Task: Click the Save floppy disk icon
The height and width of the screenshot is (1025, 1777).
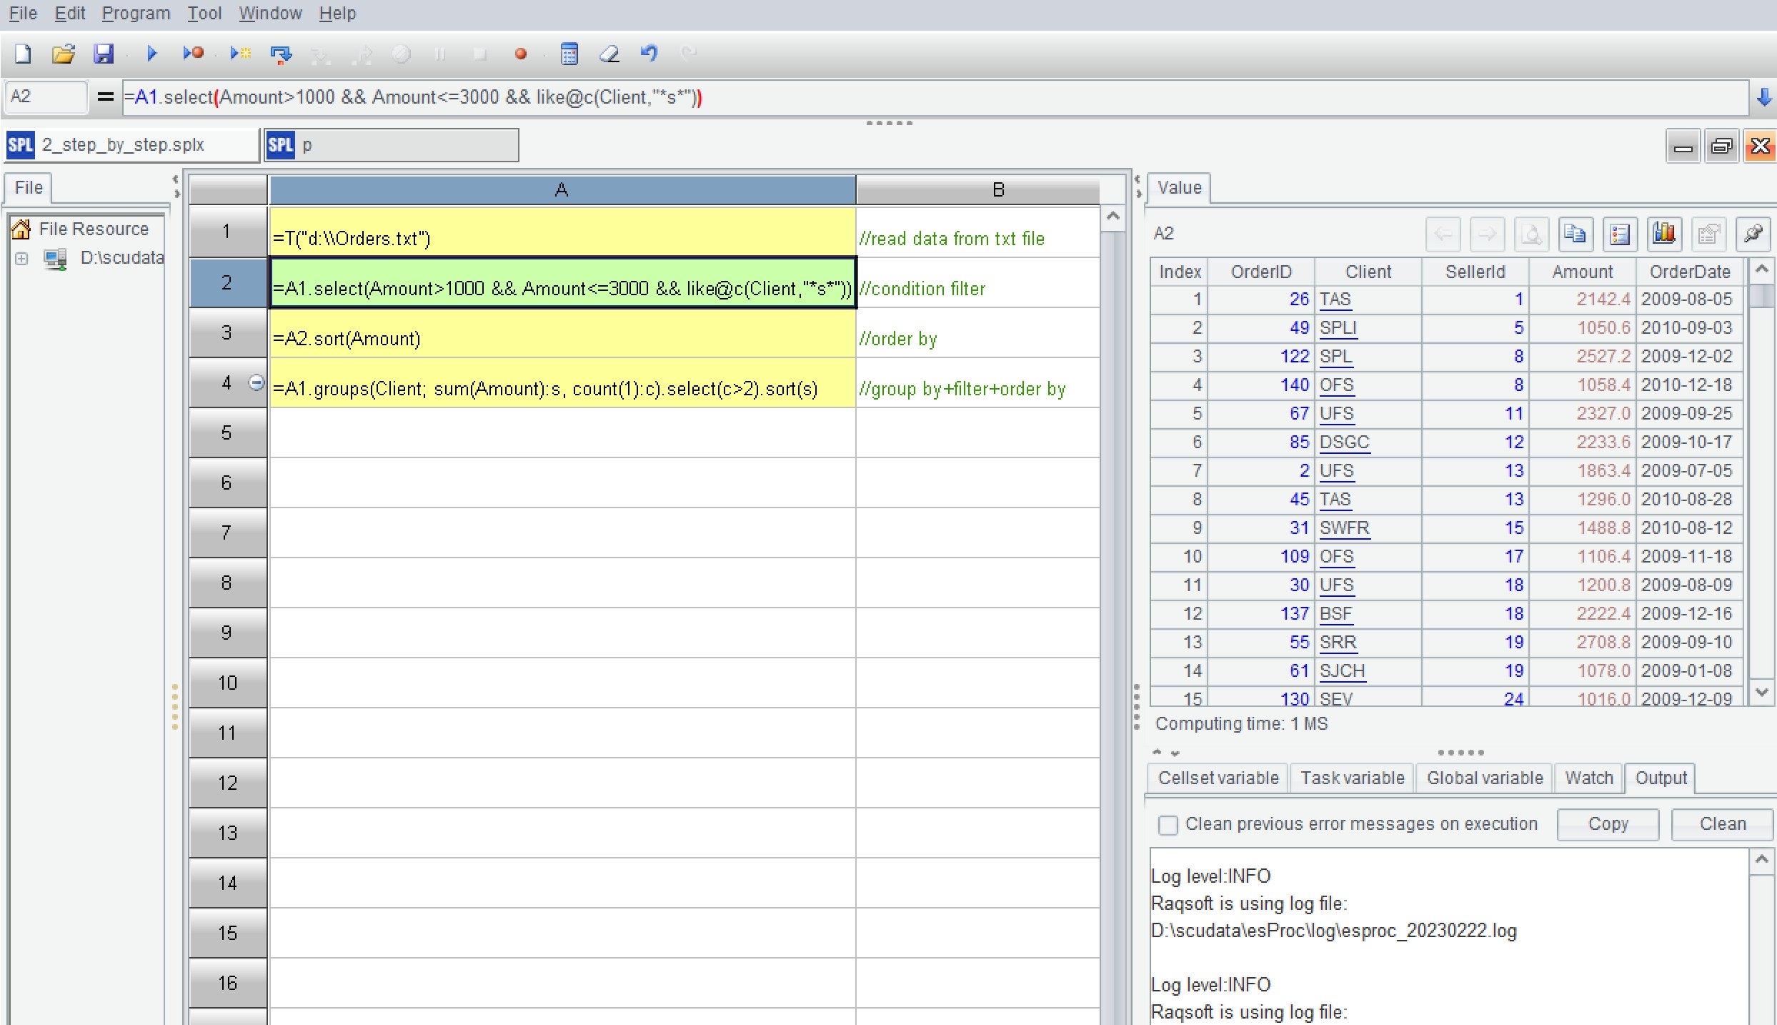Action: click(x=104, y=54)
